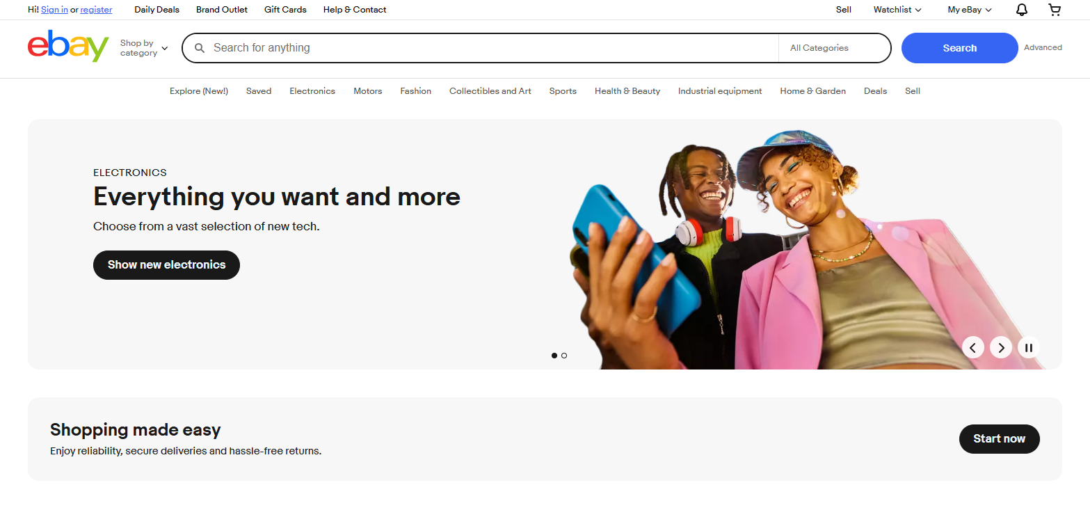Expand the Watchlist dropdown

tap(897, 10)
